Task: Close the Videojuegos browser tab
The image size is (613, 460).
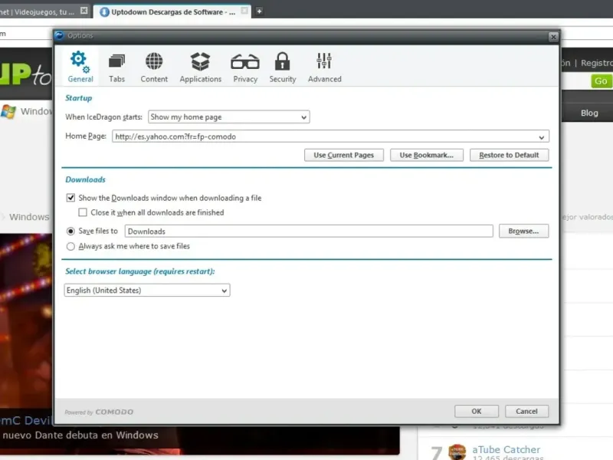Action: [x=84, y=11]
